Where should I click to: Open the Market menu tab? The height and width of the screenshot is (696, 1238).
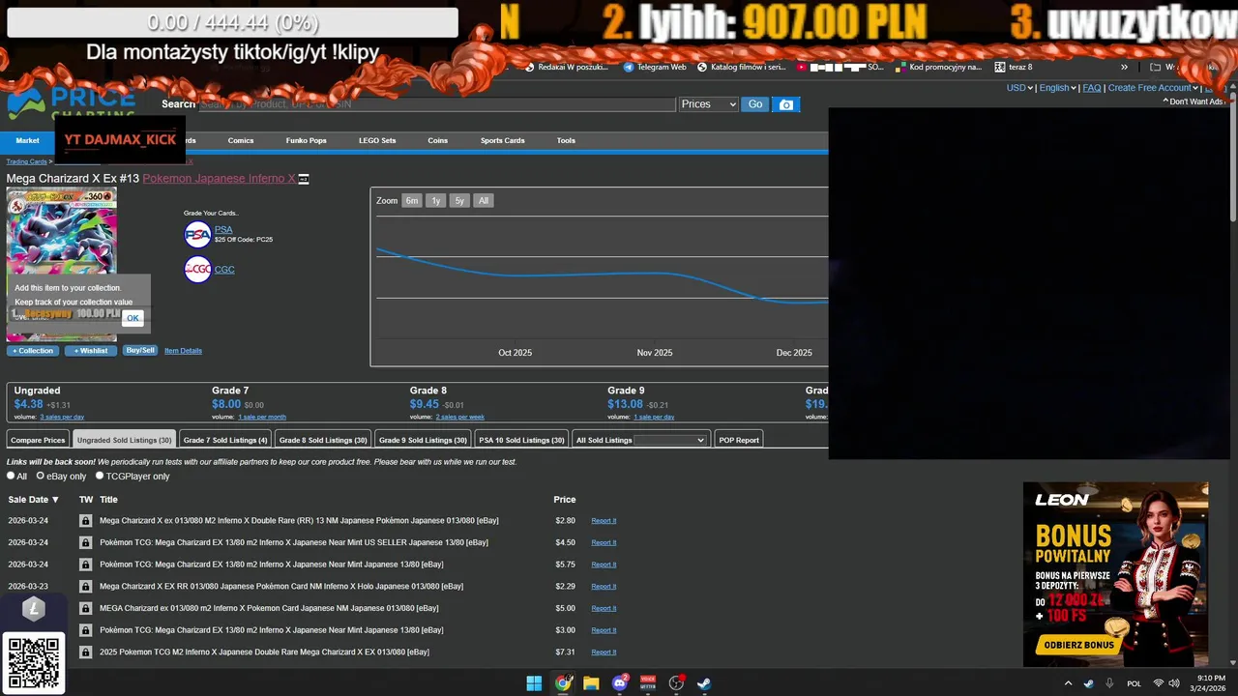[27, 141]
